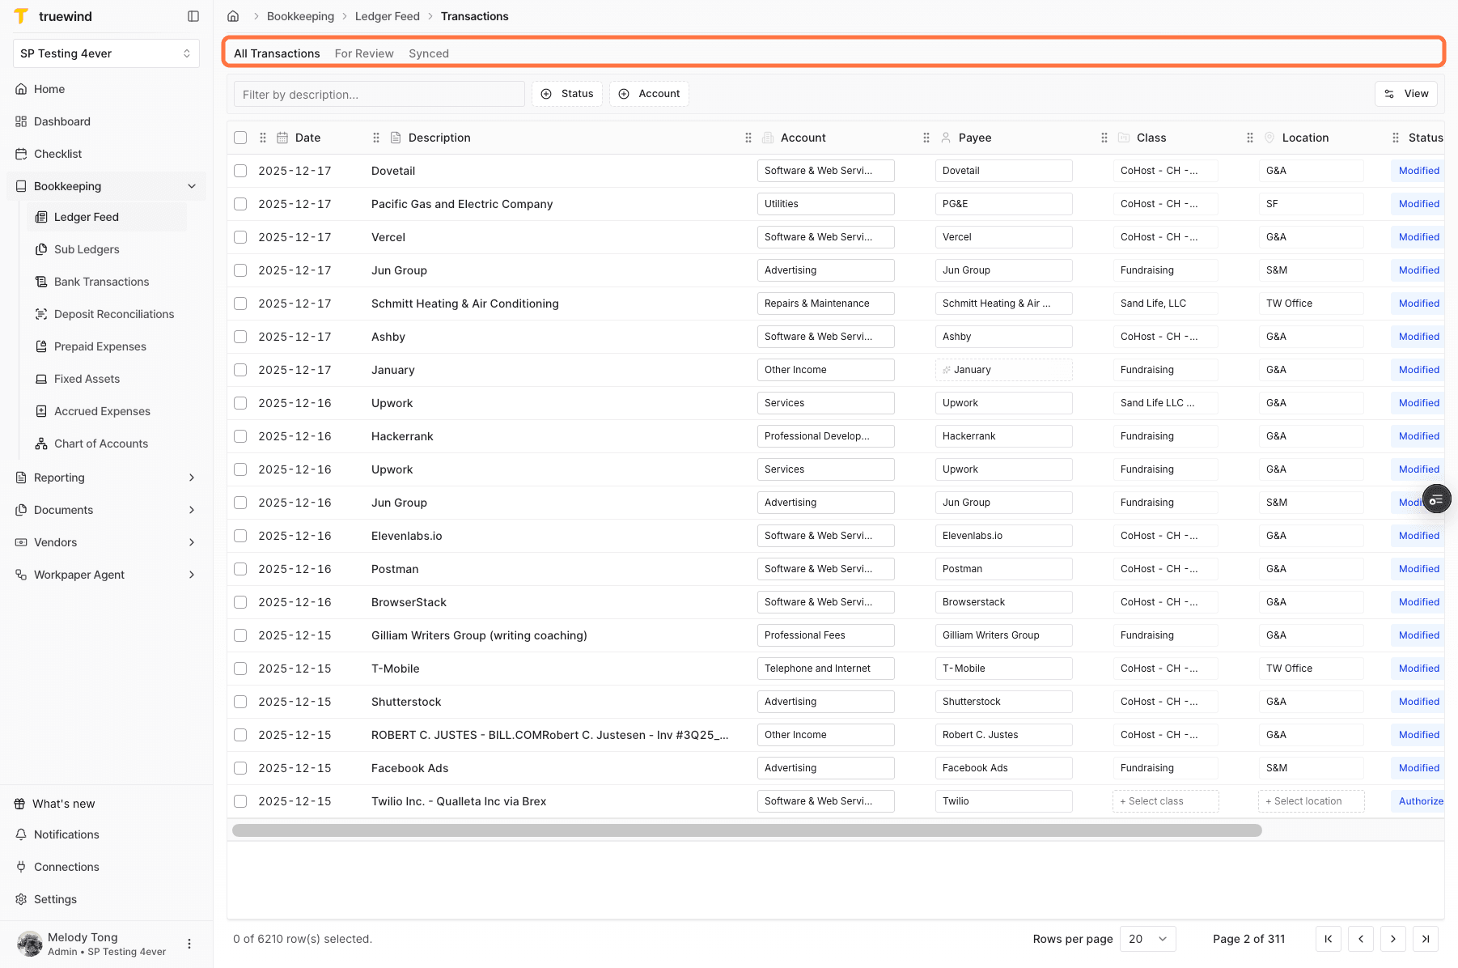
Task: Check the Hackerrank transaction row
Action: point(240,436)
